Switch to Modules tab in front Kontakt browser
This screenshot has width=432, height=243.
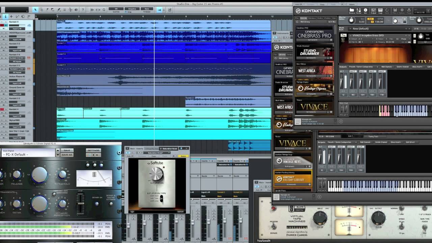[x=328, y=18]
